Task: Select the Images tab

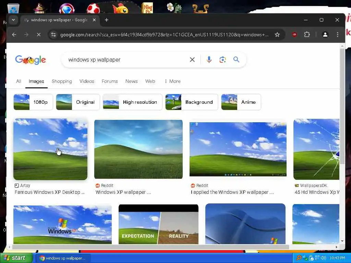Action: point(36,82)
